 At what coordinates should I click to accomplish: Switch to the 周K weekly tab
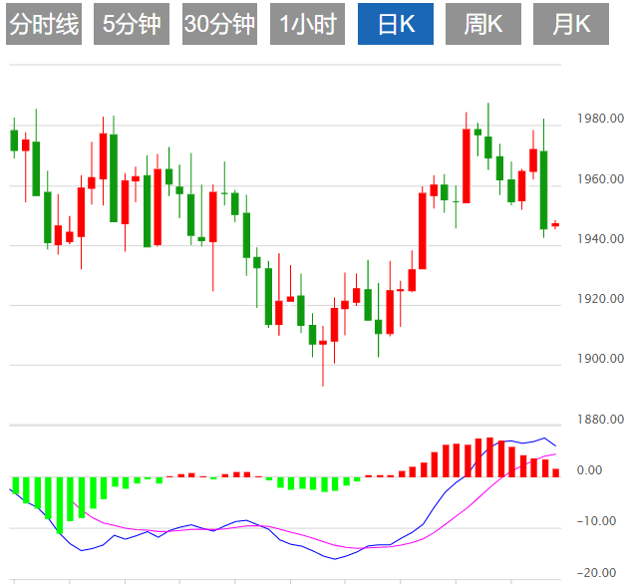pos(483,24)
